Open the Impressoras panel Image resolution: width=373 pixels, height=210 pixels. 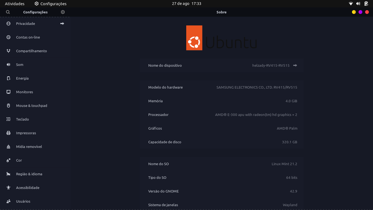point(35,133)
